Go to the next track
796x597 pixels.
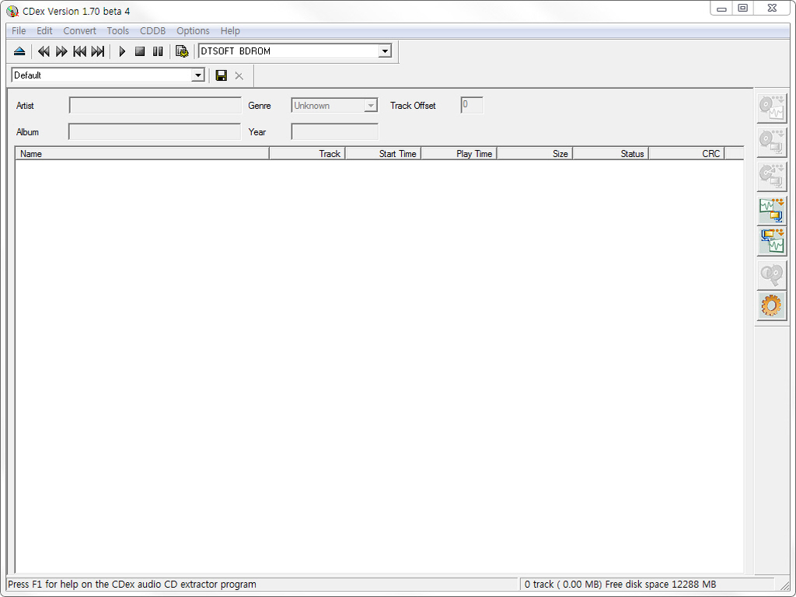pos(97,51)
